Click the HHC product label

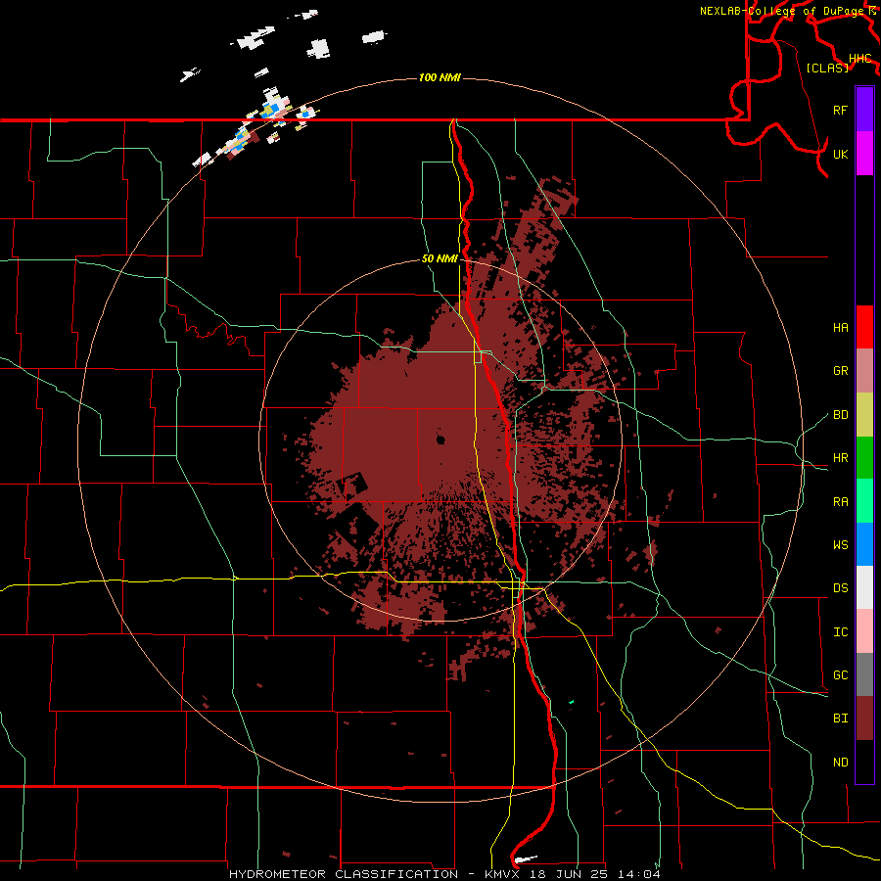(x=859, y=59)
